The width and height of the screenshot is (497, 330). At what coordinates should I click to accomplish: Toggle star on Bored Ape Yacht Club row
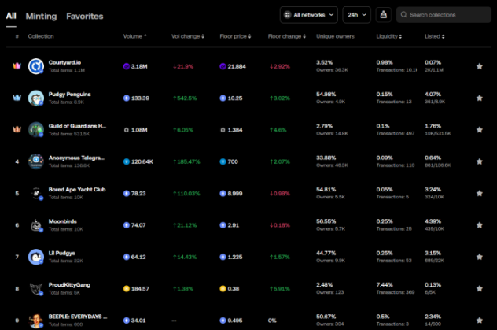[x=479, y=193]
